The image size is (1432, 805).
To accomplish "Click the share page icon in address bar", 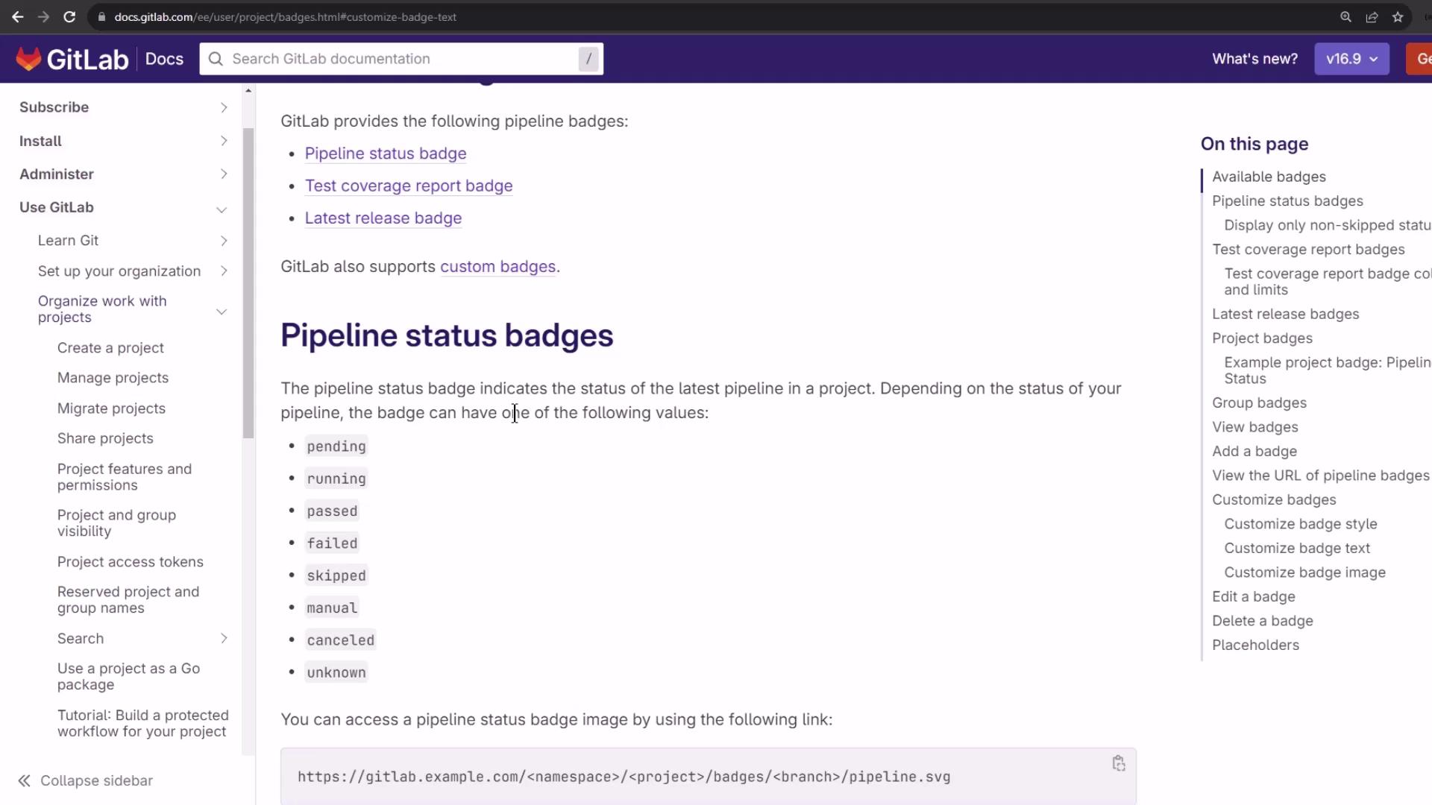I will pos(1372,16).
